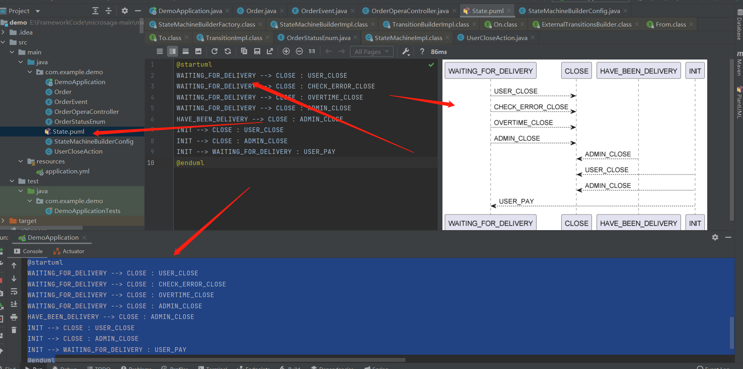Viewport: 743px width, 369px height.
Task: Toggle scroll to end in console
Action: [x=14, y=304]
